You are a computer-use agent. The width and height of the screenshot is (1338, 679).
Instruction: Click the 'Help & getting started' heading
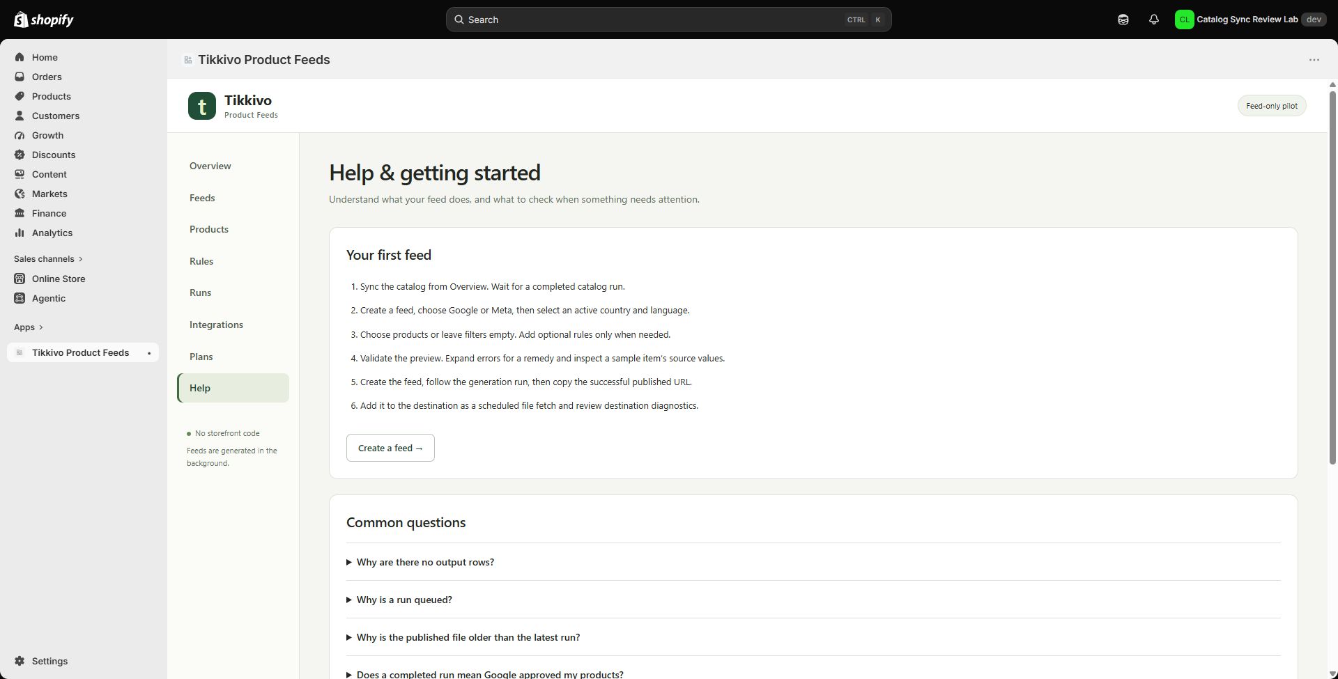click(x=435, y=173)
